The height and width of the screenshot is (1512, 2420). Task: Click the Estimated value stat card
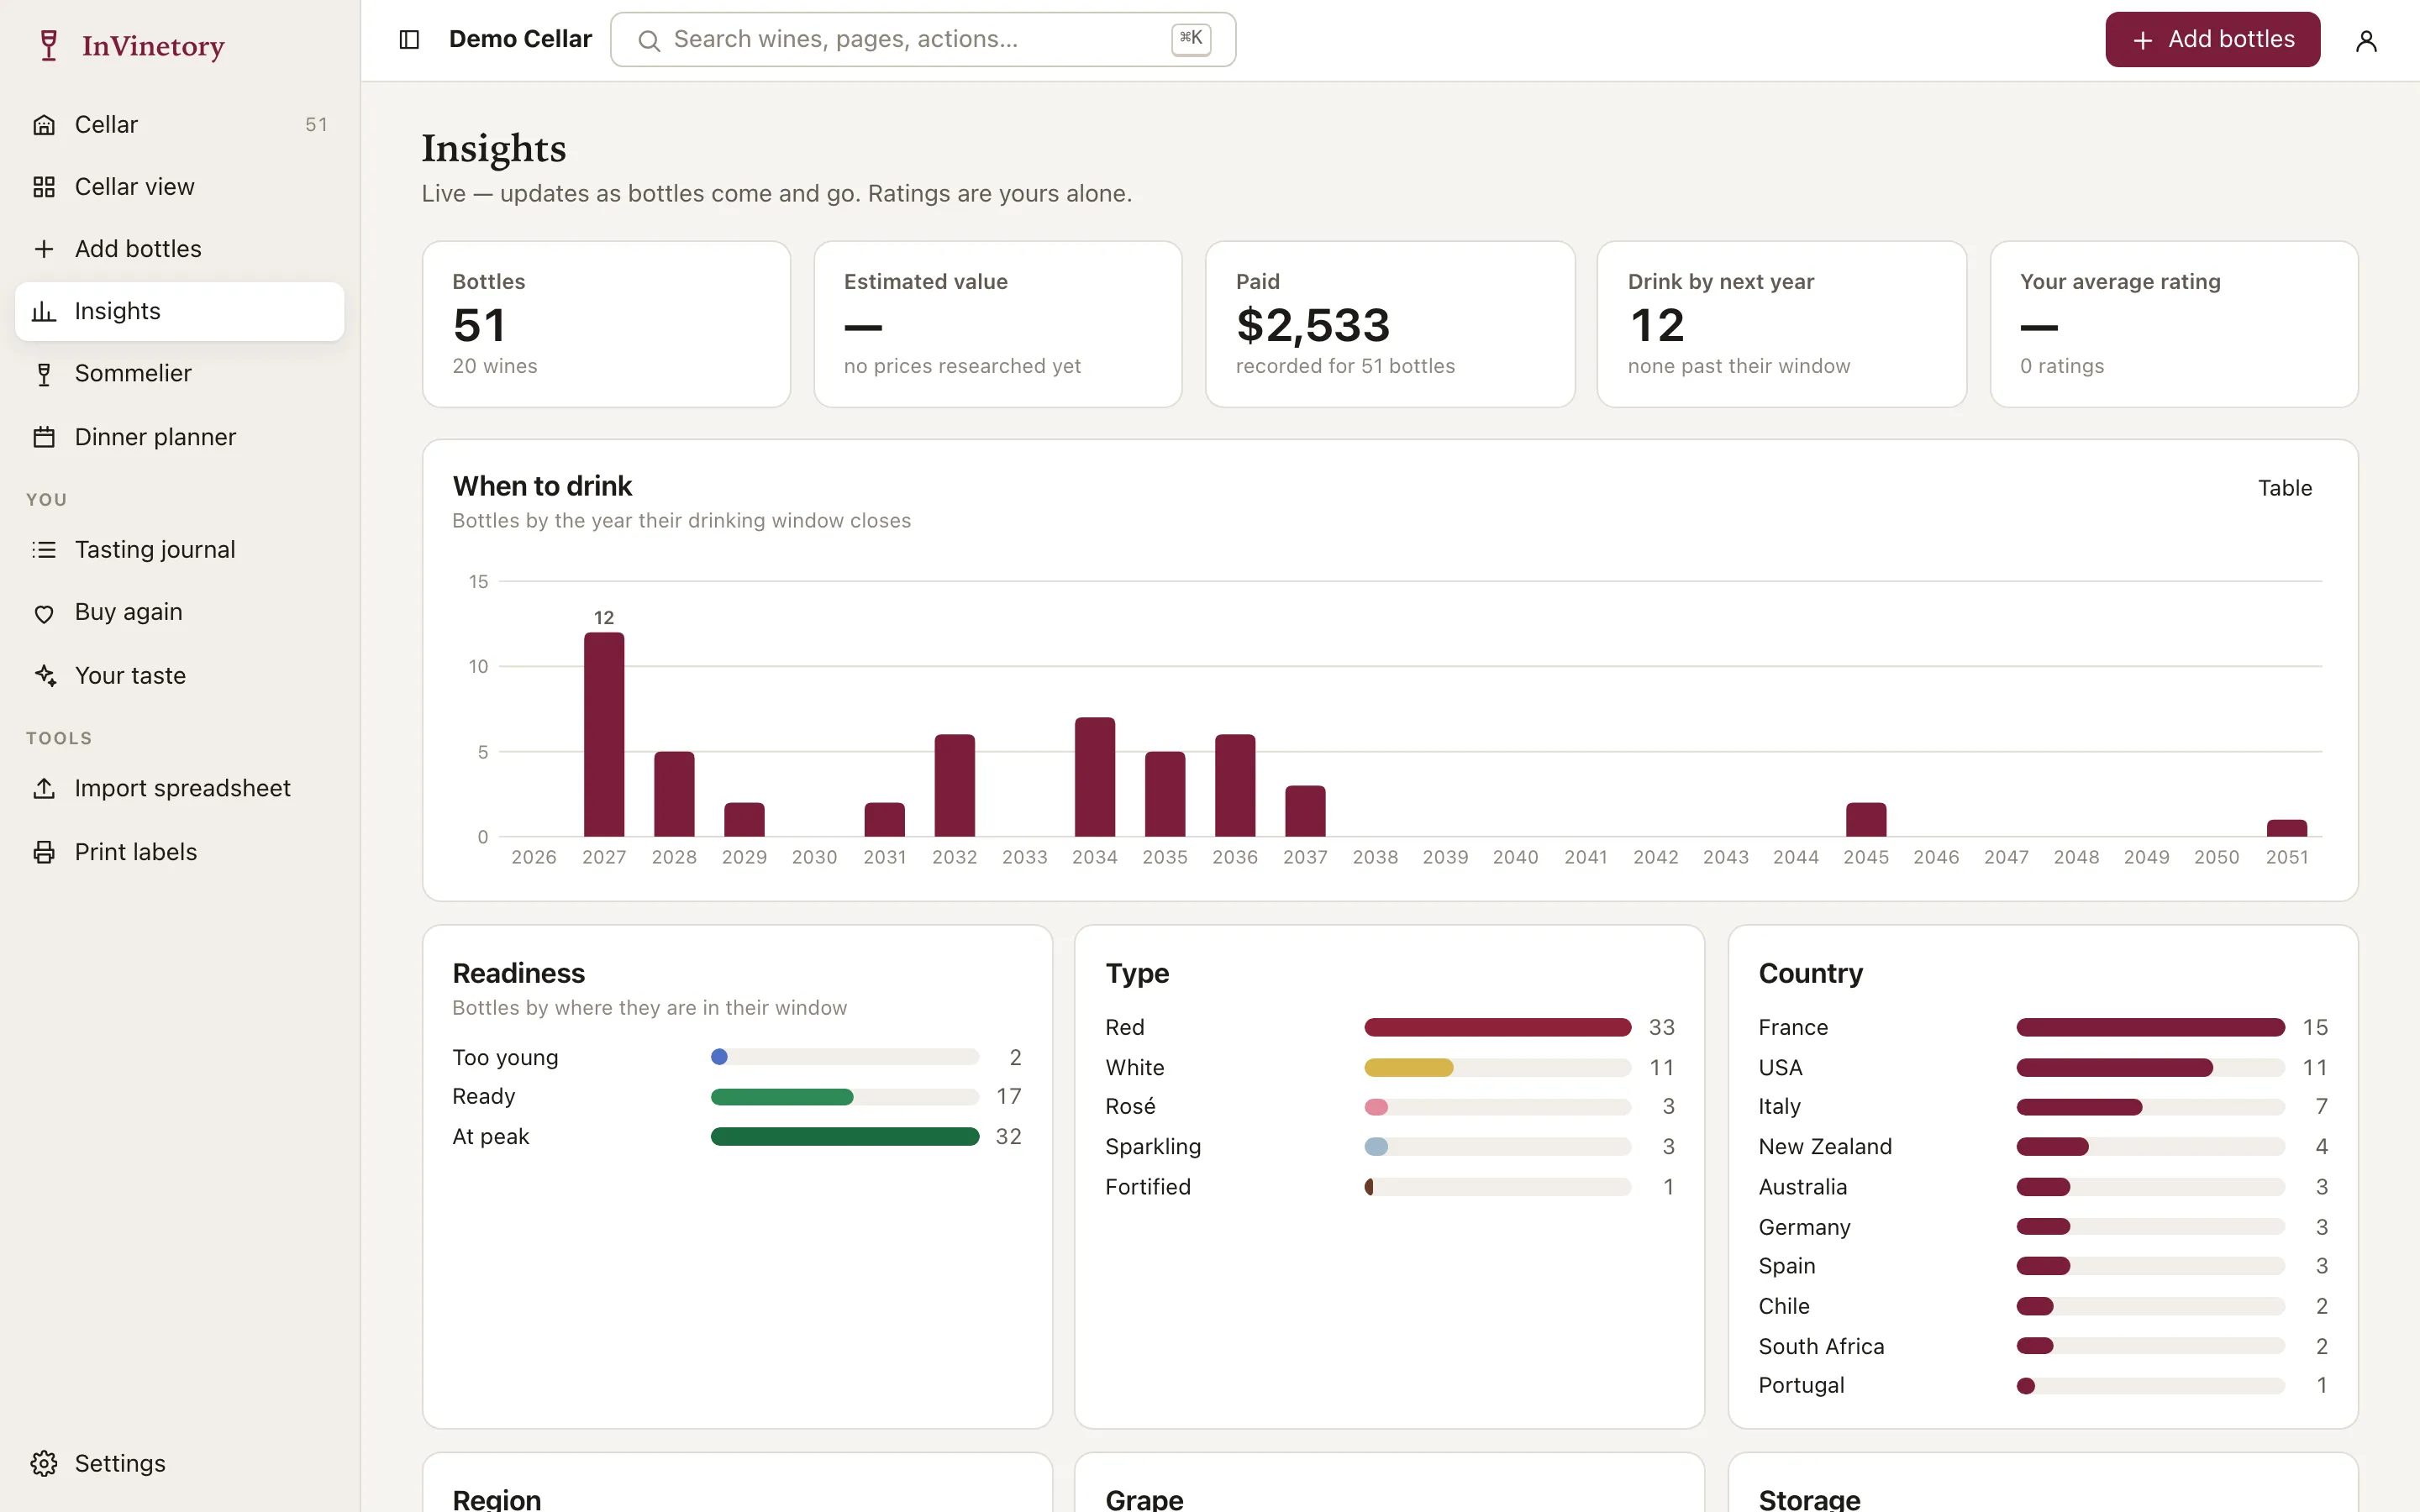(x=998, y=324)
